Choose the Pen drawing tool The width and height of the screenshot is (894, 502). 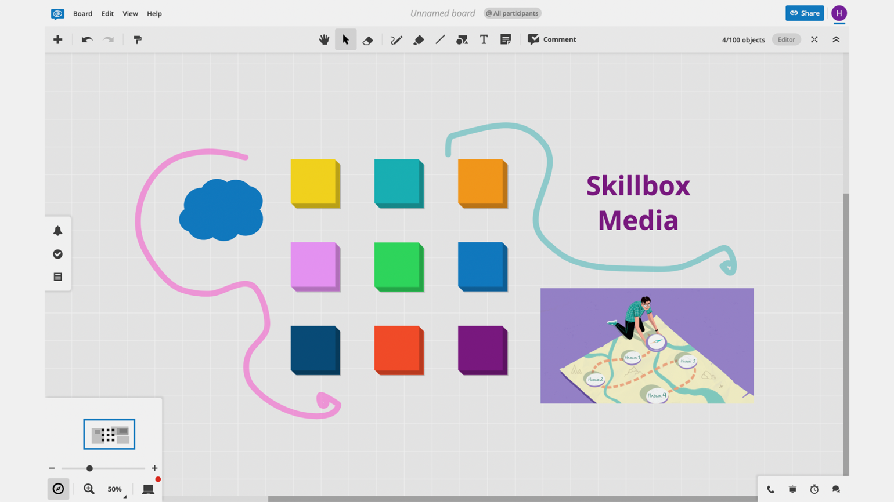(396, 39)
